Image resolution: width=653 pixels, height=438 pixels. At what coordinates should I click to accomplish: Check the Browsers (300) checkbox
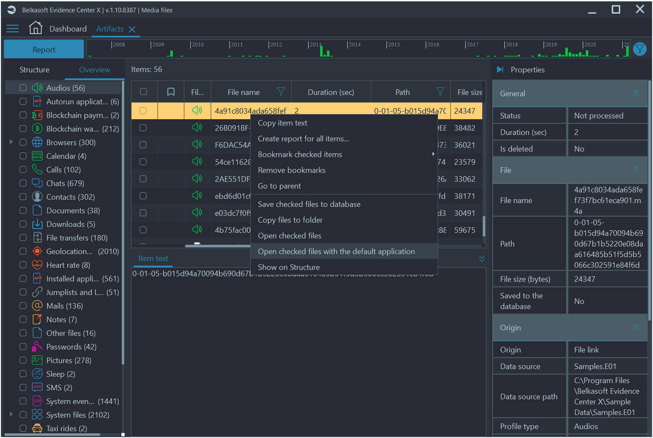(23, 142)
